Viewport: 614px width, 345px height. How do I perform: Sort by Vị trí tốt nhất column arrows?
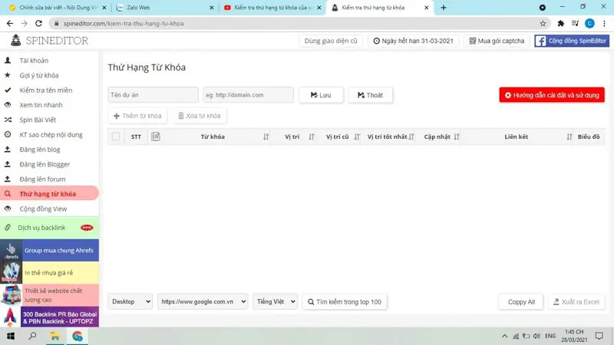[411, 137]
